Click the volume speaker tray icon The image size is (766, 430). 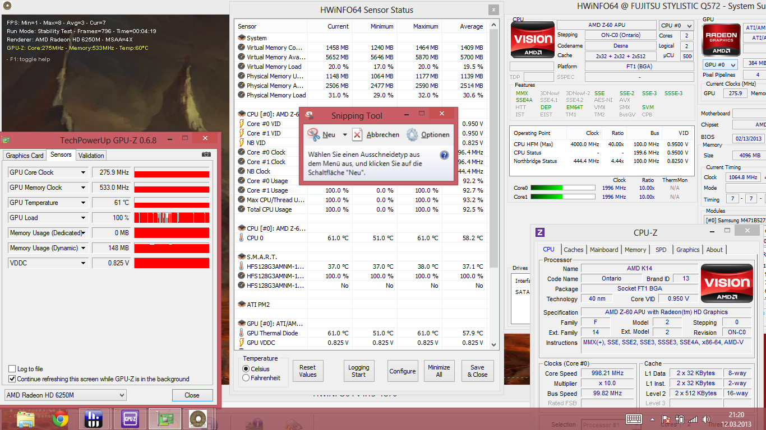pyautogui.click(x=705, y=419)
